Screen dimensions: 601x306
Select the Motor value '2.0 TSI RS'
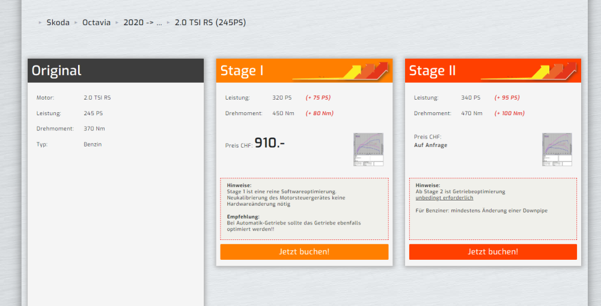click(x=97, y=98)
